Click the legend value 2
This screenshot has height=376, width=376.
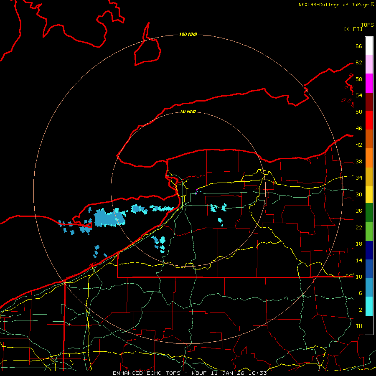[x=360, y=310]
